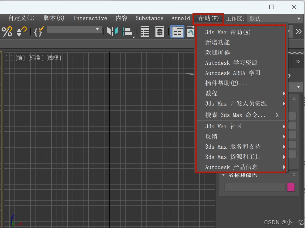The image size is (305, 228).
Task: Choose 新增功能 from help menu
Action: point(241,42)
